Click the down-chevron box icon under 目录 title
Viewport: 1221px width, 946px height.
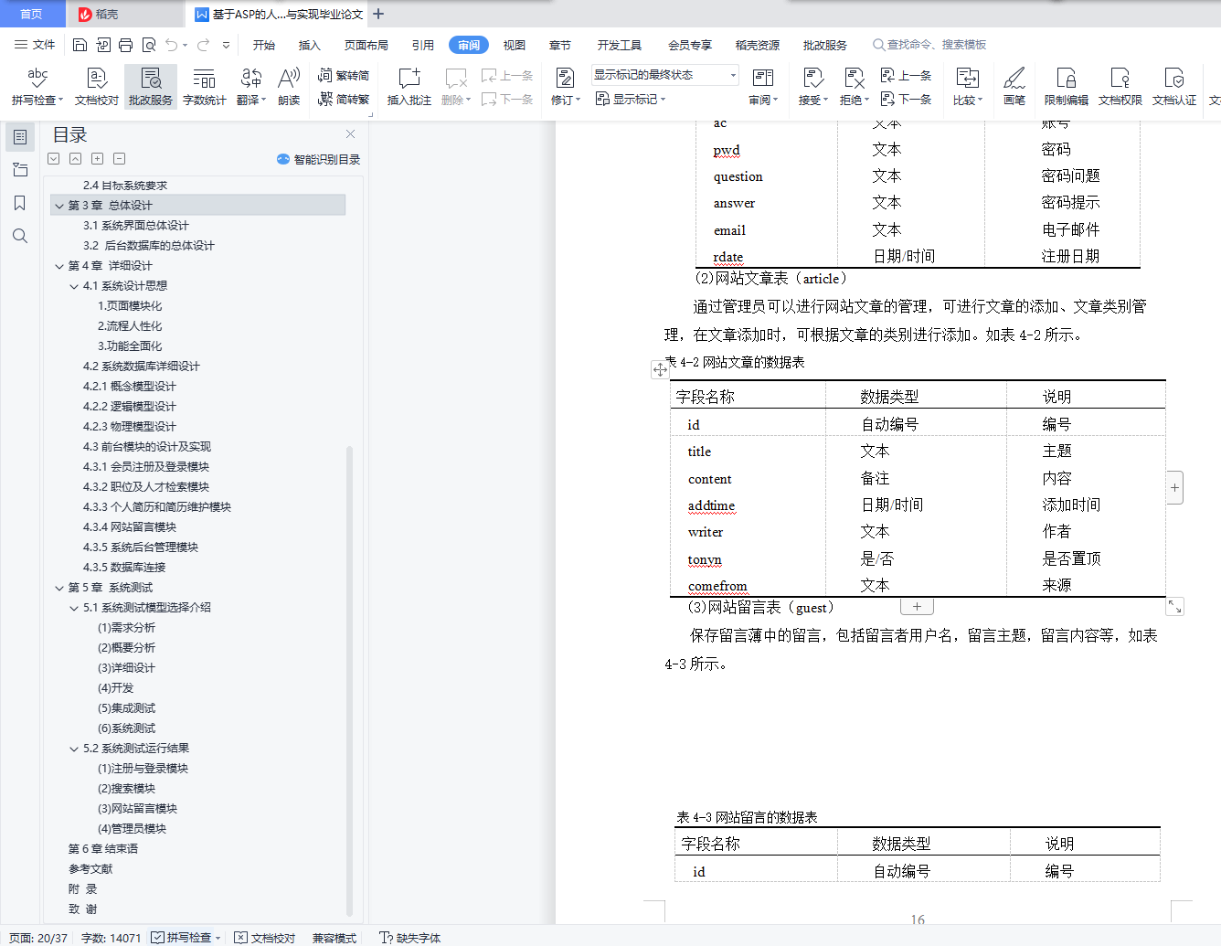(54, 159)
